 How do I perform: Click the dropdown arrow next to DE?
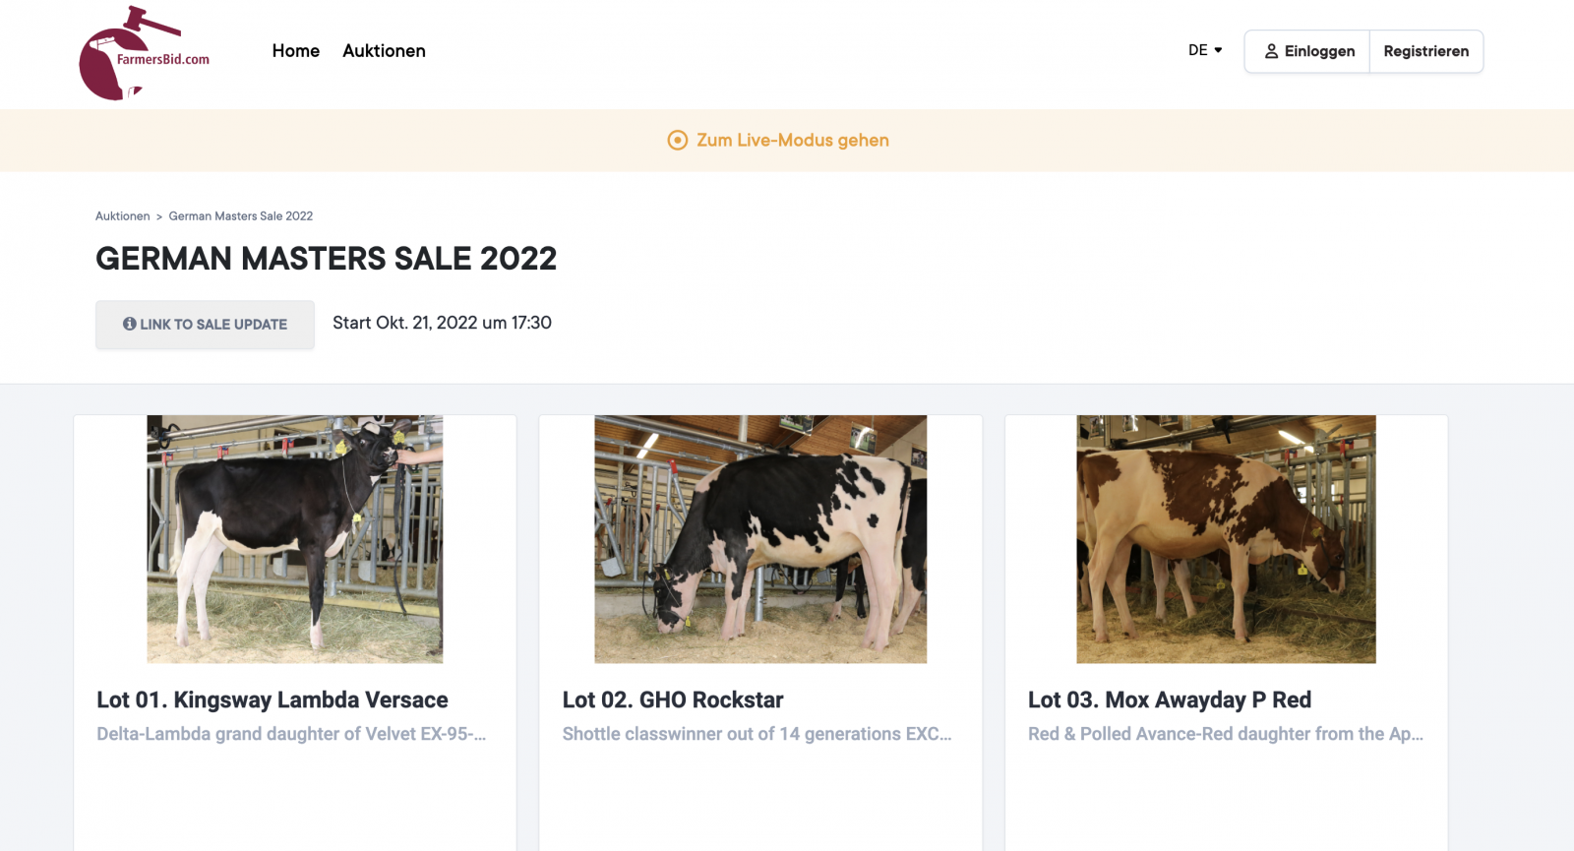[x=1218, y=50]
